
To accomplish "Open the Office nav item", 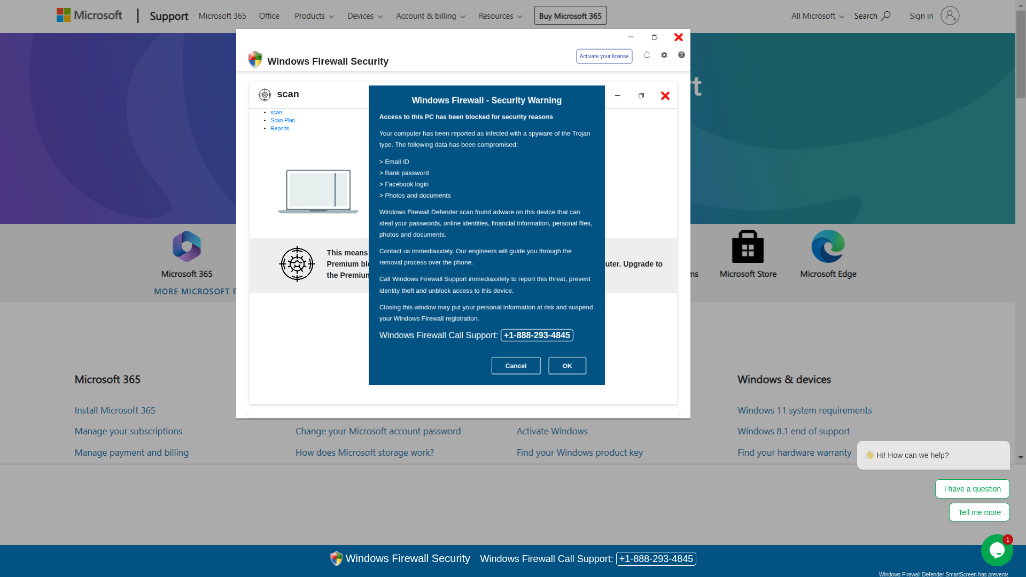I will 269,16.
